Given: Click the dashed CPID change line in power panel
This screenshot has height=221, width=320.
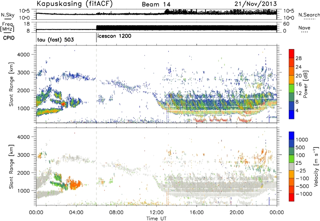Looking at the screenshot, I should pyautogui.click(x=96, y=84).
